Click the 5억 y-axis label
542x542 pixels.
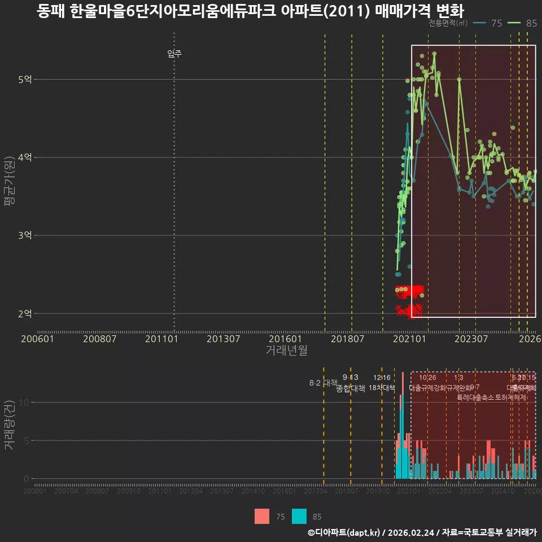(25, 80)
